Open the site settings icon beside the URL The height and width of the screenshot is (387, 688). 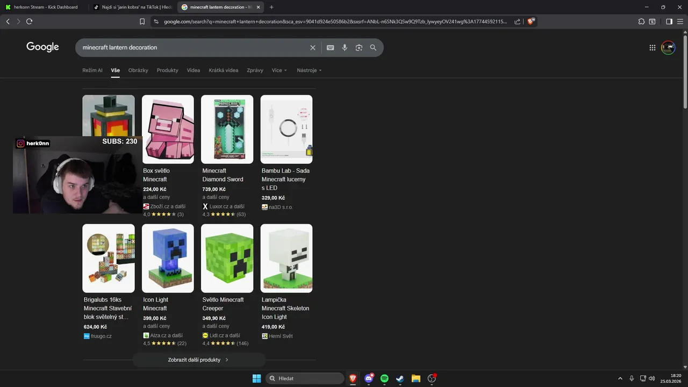pos(156,21)
